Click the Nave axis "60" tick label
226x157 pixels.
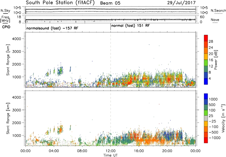(202, 17)
